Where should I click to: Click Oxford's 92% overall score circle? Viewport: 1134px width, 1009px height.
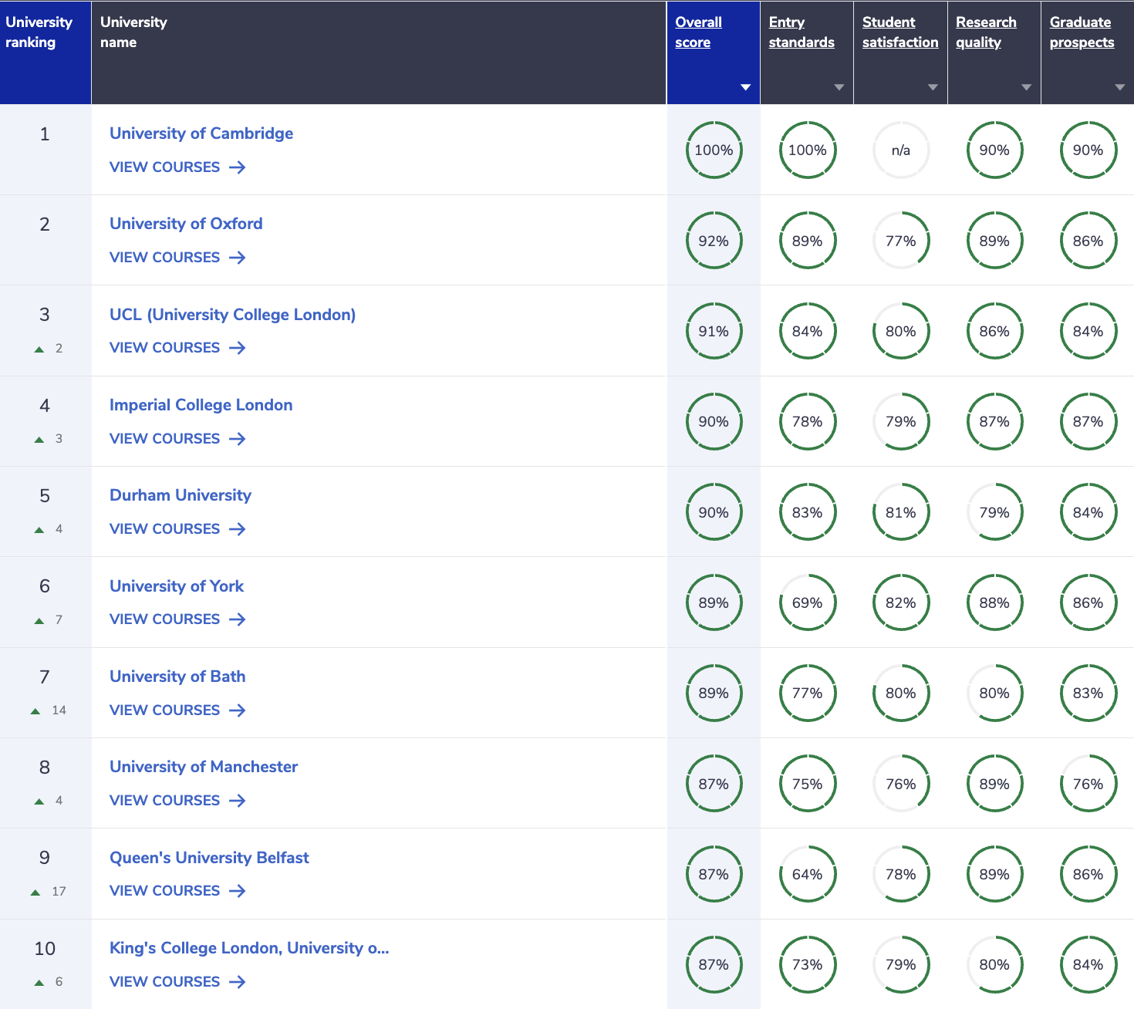pyautogui.click(x=714, y=241)
